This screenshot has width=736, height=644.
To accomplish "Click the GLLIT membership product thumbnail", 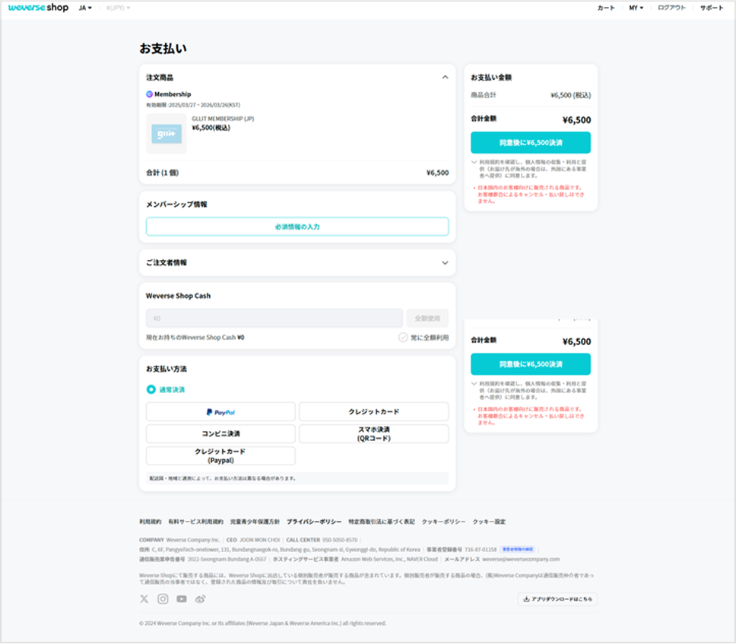I will click(x=167, y=134).
